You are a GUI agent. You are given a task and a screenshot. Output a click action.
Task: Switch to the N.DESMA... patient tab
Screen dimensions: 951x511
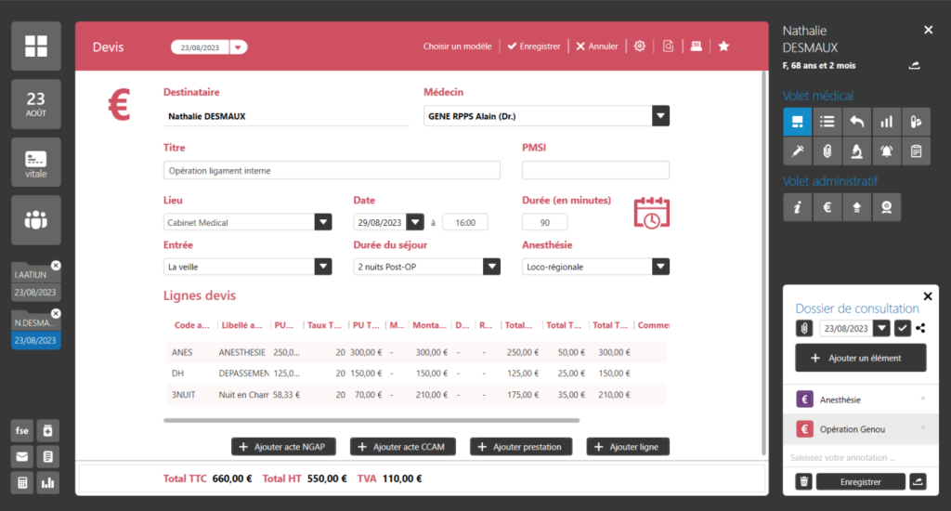(x=35, y=322)
